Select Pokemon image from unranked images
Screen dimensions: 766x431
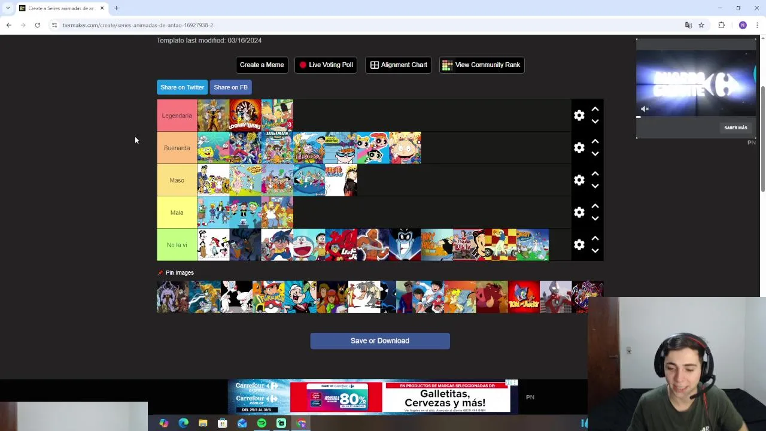268,297
